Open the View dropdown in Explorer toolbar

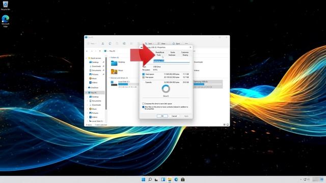click(x=162, y=44)
